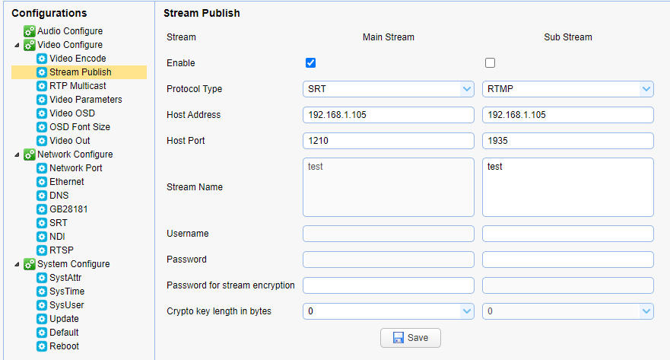Click the floppy disk Save icon
The image size is (670, 360).
coord(398,338)
